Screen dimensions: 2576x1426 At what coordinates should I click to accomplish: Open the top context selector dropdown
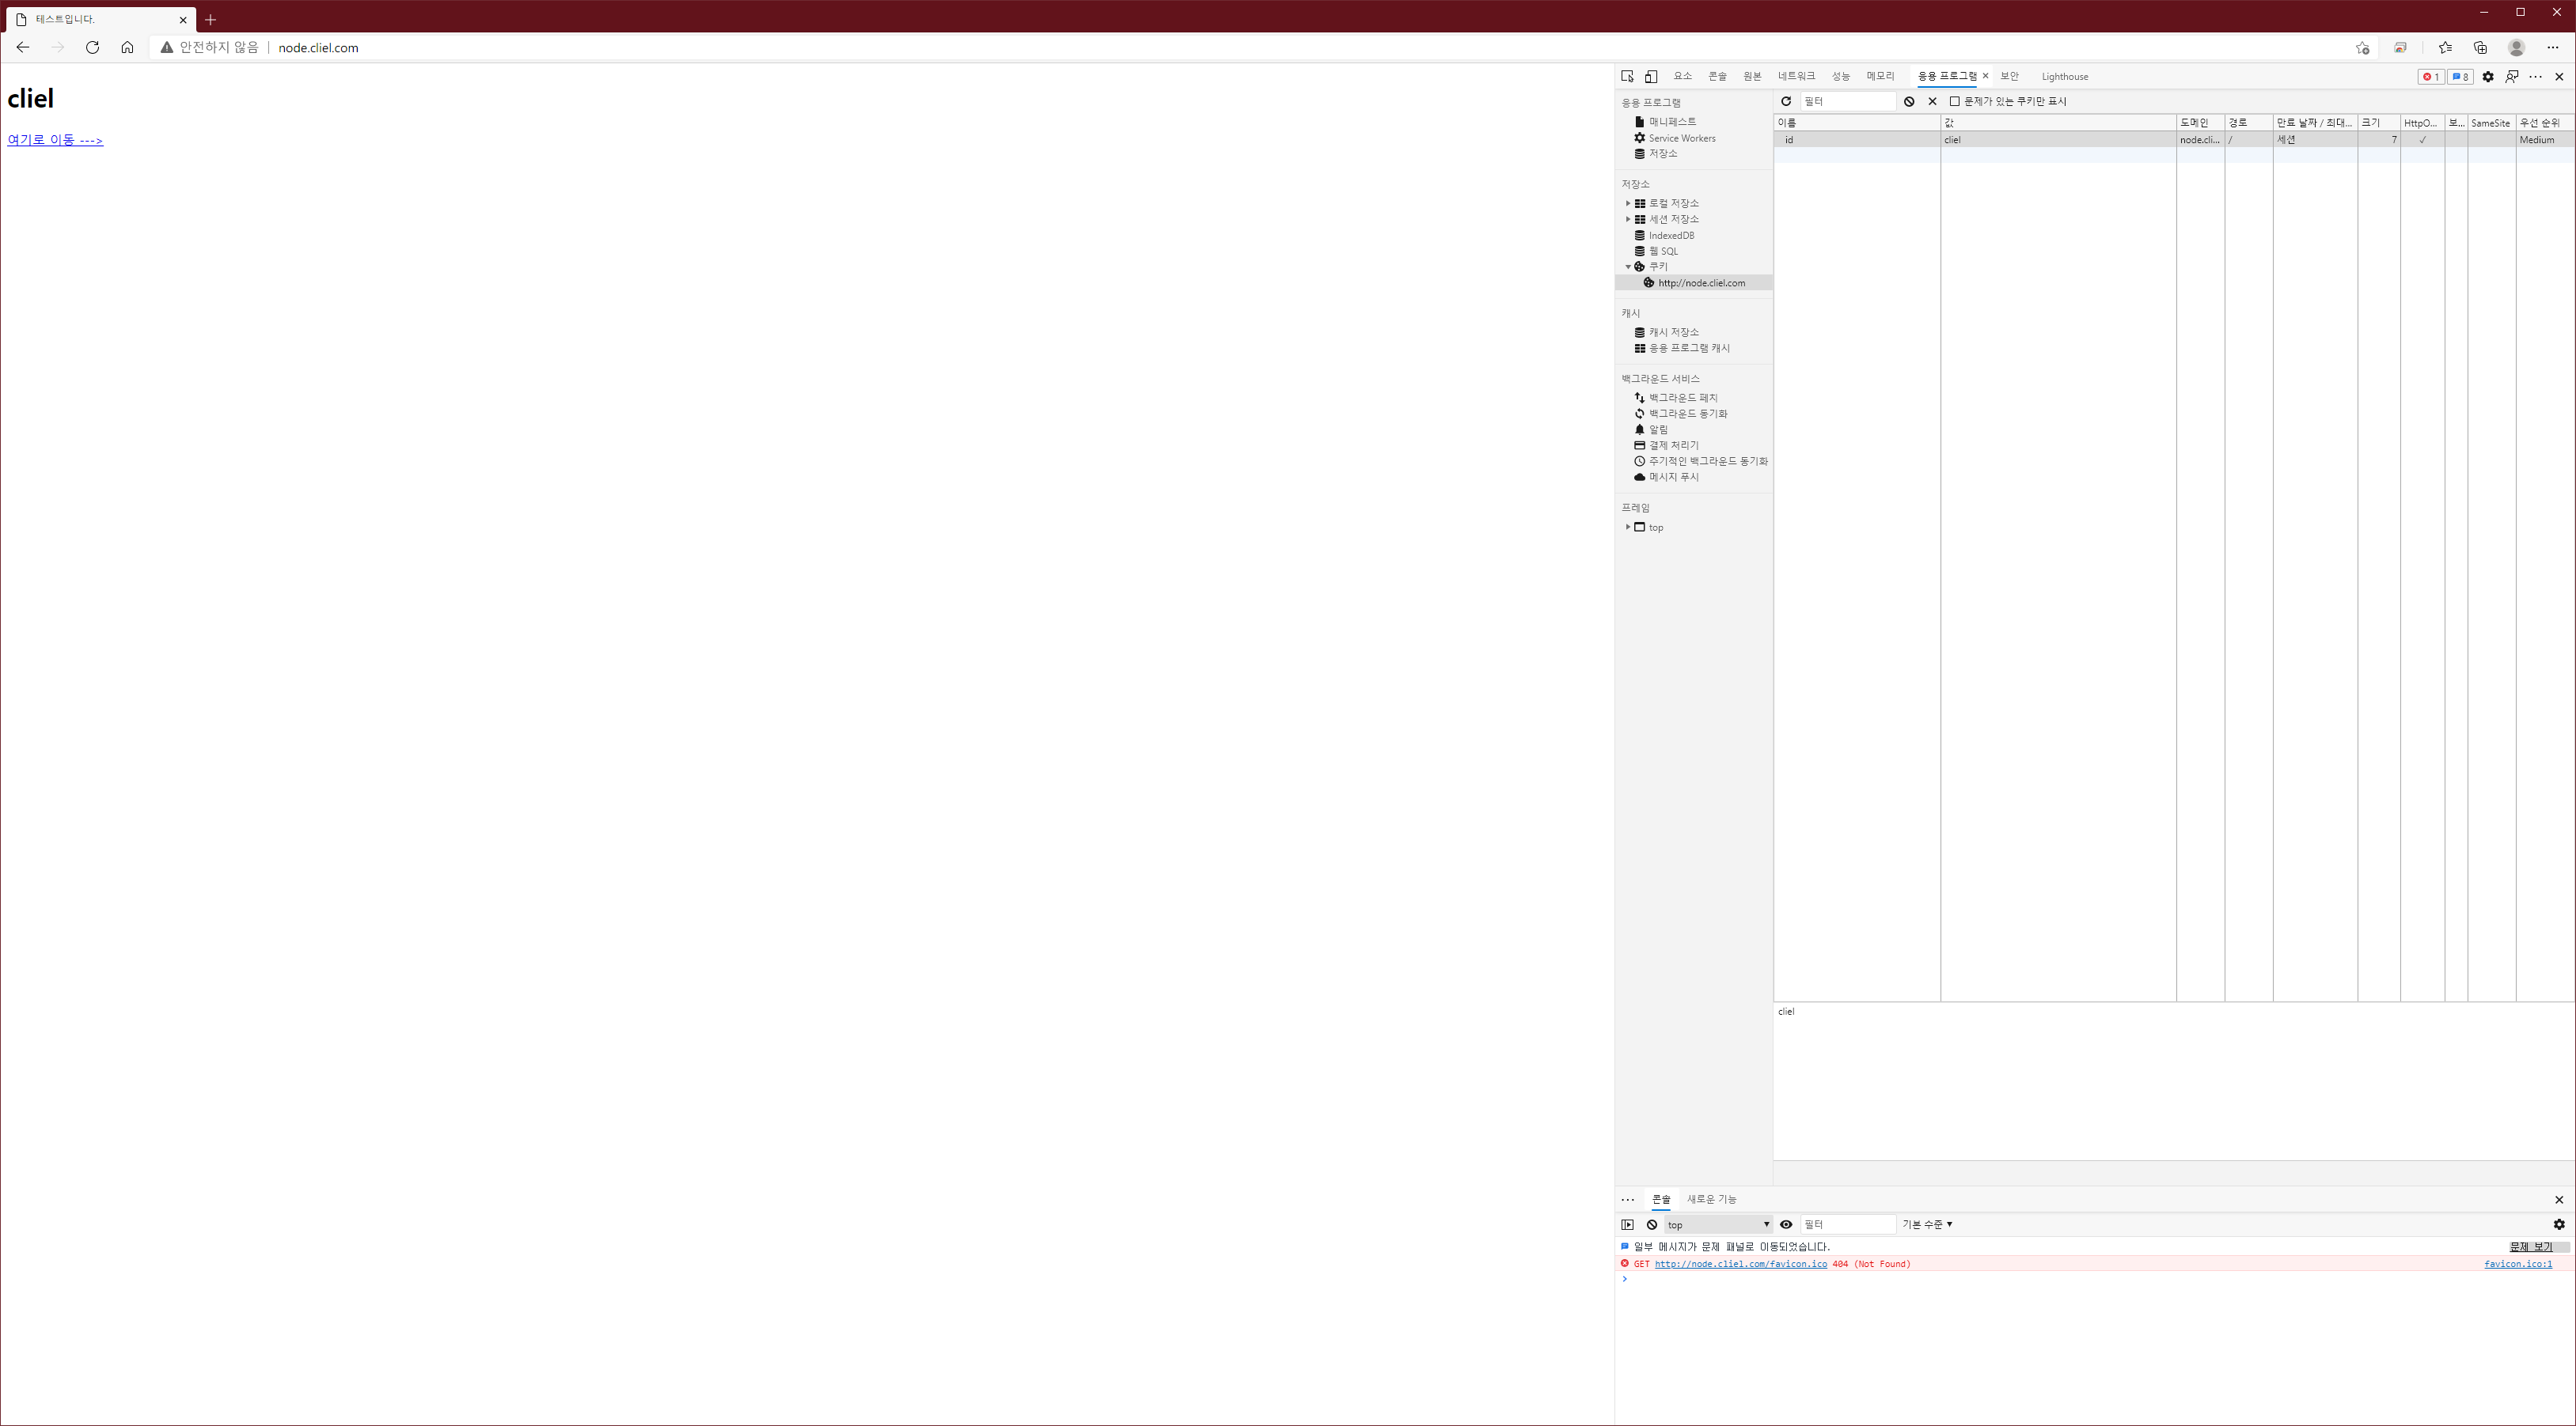(1717, 1224)
